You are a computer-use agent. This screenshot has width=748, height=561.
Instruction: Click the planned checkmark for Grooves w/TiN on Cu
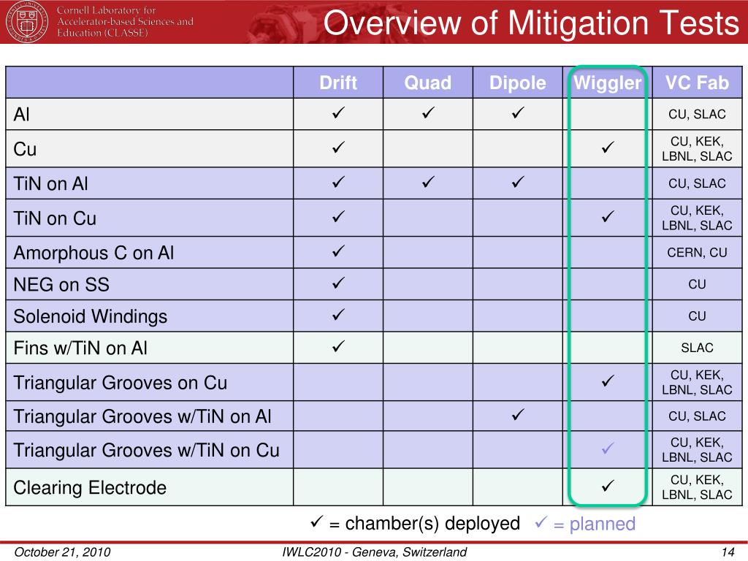click(608, 449)
